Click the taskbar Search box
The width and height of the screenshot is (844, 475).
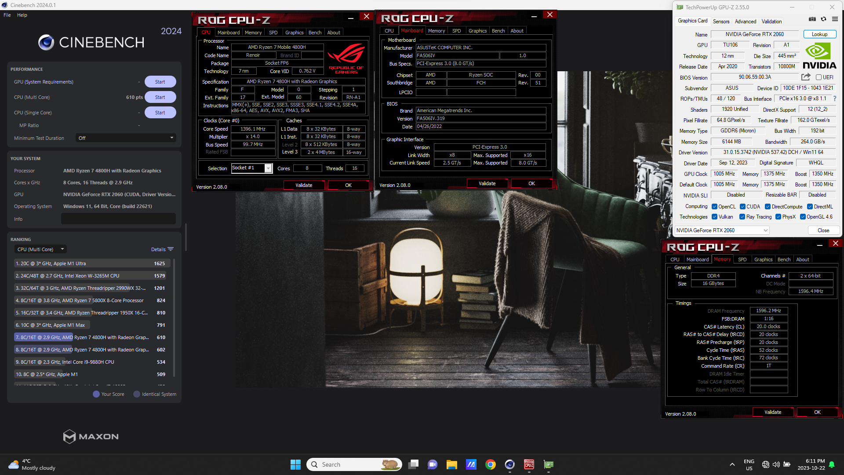[x=354, y=464]
